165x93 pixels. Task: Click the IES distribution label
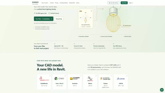click(127, 26)
